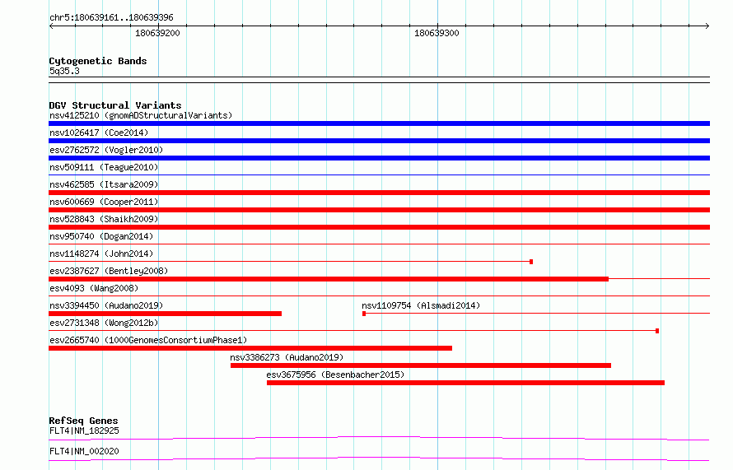This screenshot has width=733, height=470.
Task: Click the left arrow of the coordinate ruler
Action: (x=51, y=26)
